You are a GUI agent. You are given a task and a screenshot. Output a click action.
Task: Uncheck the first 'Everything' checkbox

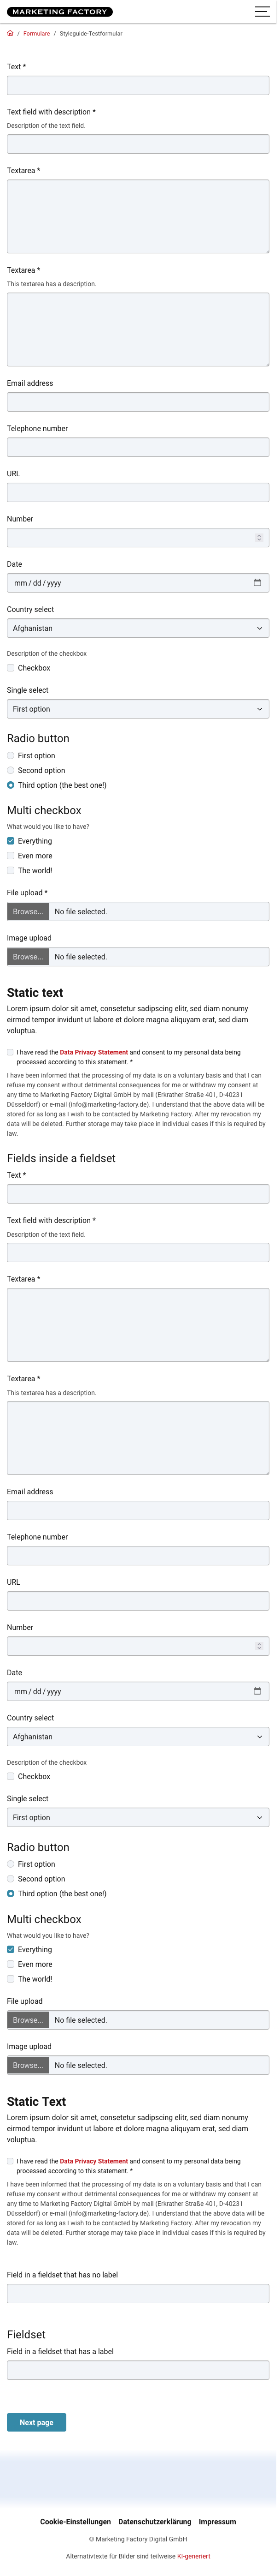(11, 841)
